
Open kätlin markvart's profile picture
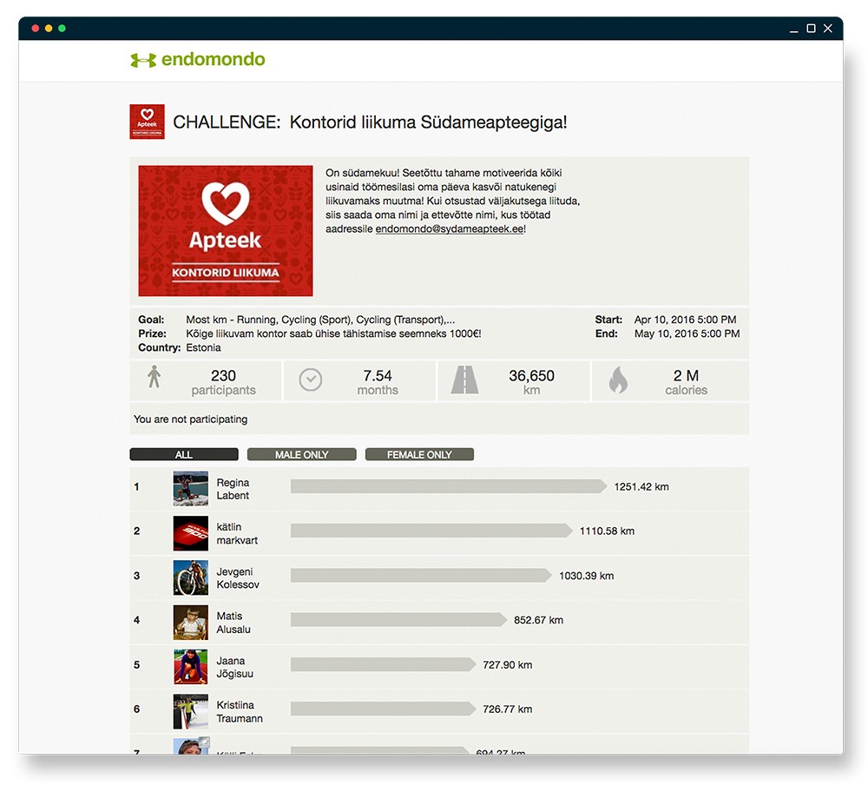point(191,533)
